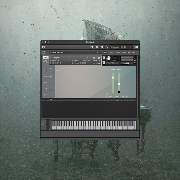Click the Max voices value 256
This screenshot has width=180, height=180.
88,61
